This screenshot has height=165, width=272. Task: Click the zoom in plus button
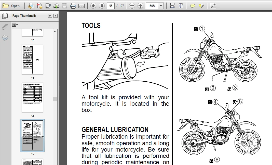140,6
